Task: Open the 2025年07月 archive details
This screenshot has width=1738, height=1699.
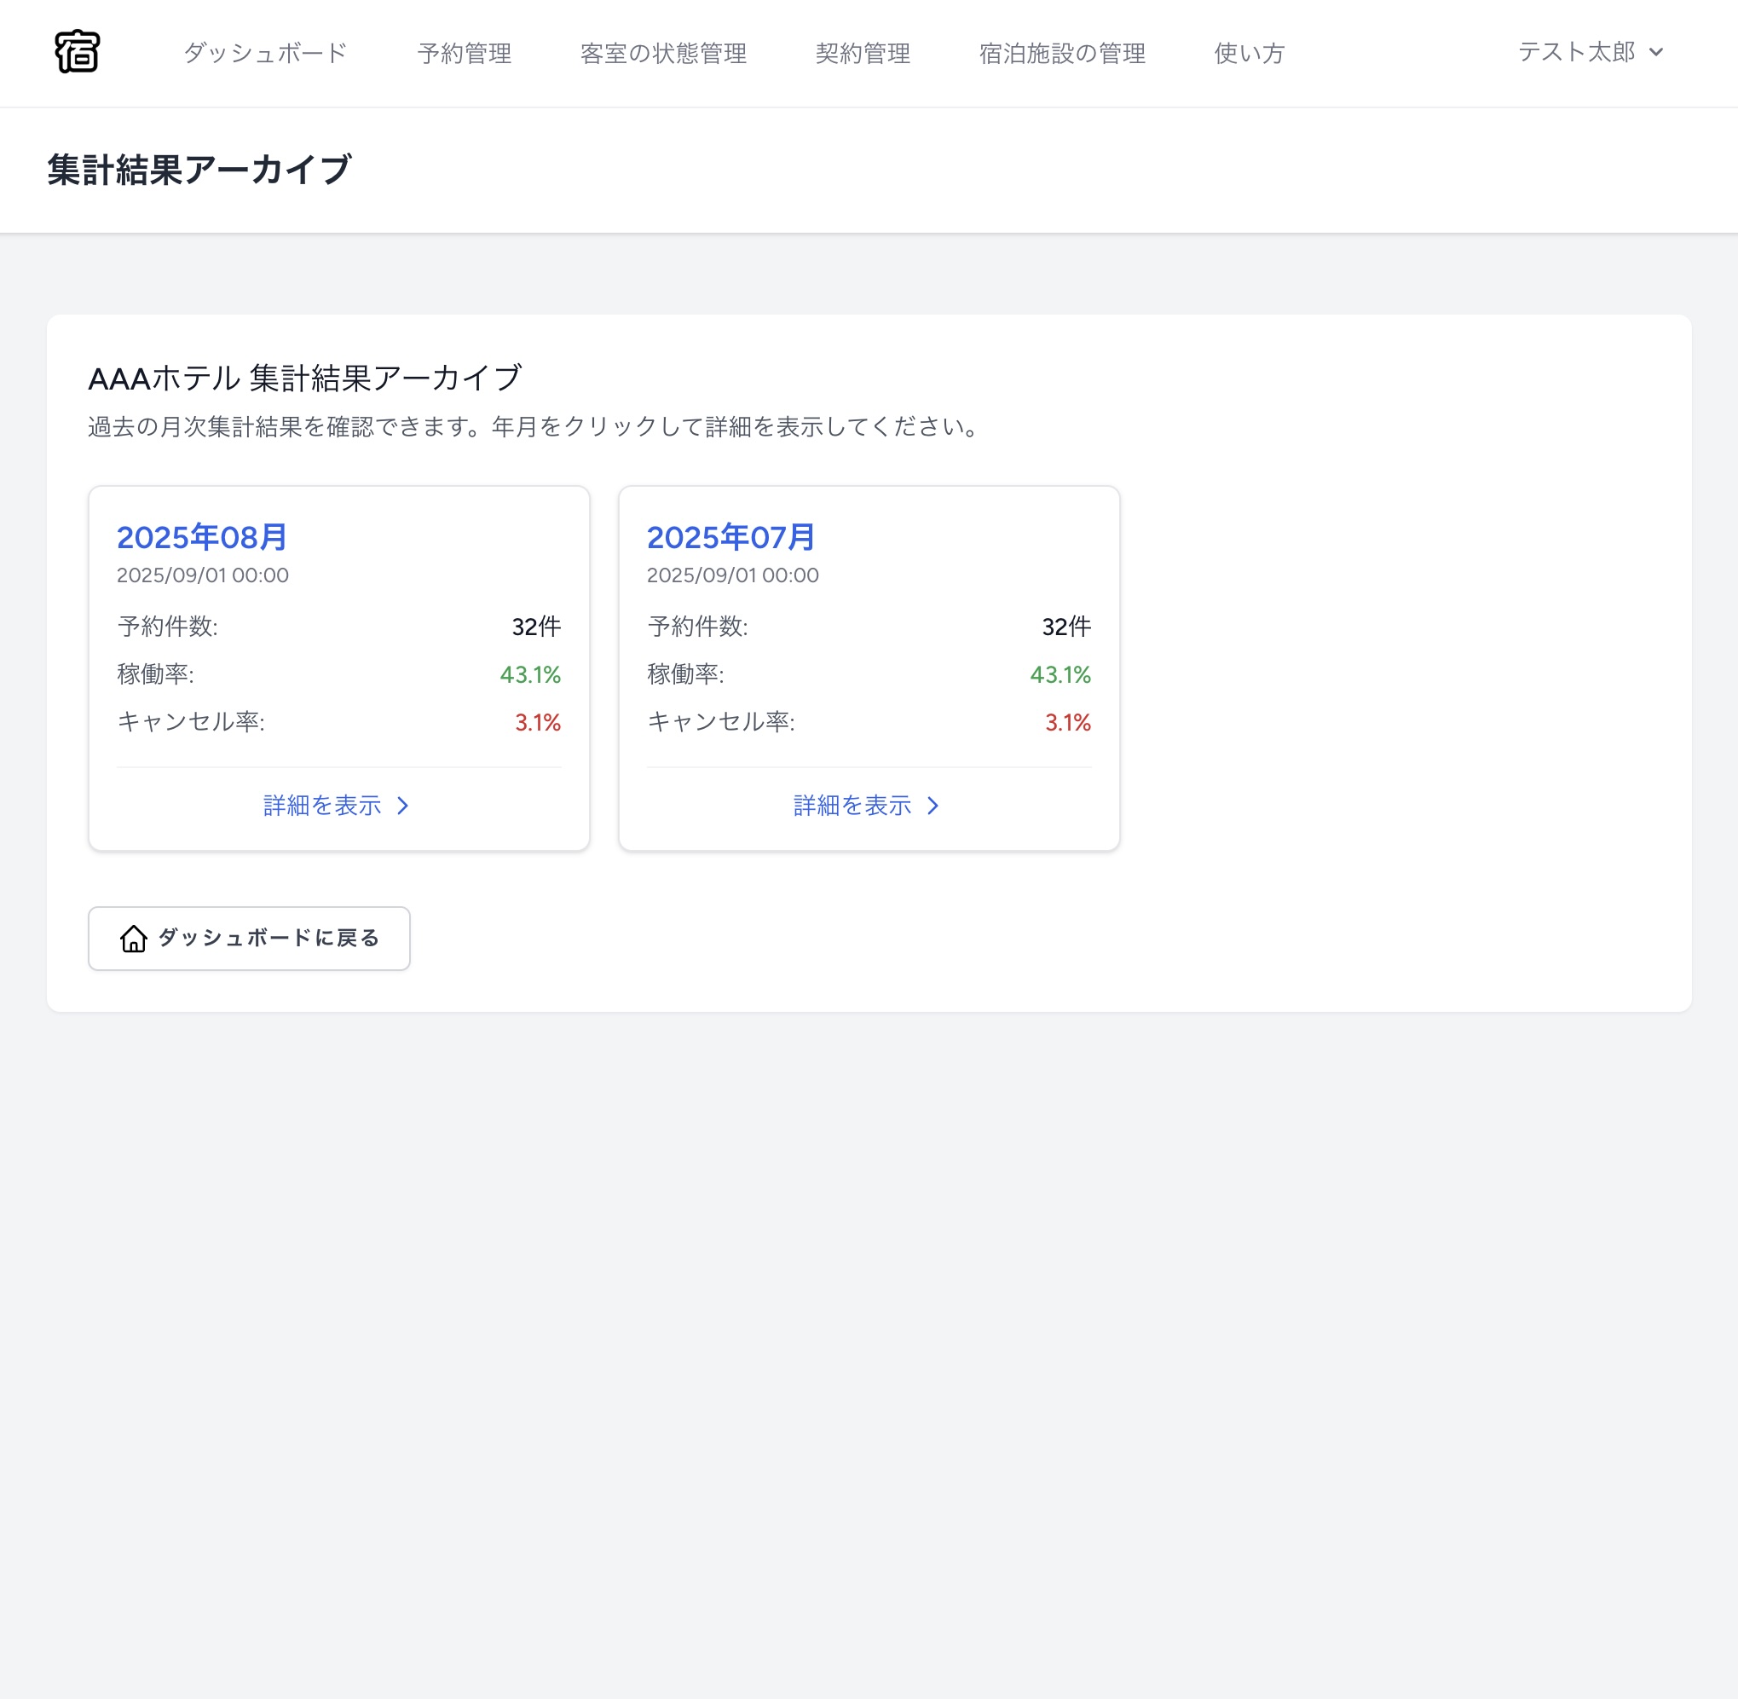Action: [x=731, y=537]
